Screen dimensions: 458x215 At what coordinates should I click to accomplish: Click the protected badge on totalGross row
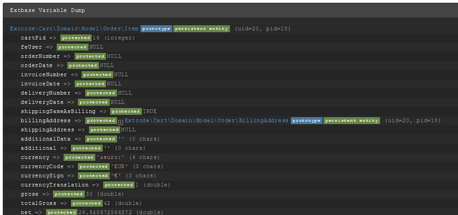tap(87, 203)
